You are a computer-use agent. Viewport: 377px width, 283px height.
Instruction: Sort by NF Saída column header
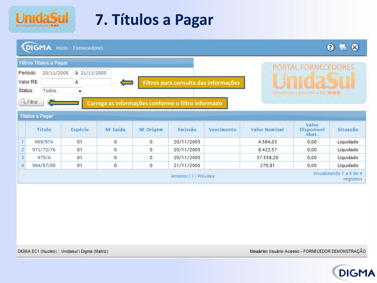pos(115,129)
